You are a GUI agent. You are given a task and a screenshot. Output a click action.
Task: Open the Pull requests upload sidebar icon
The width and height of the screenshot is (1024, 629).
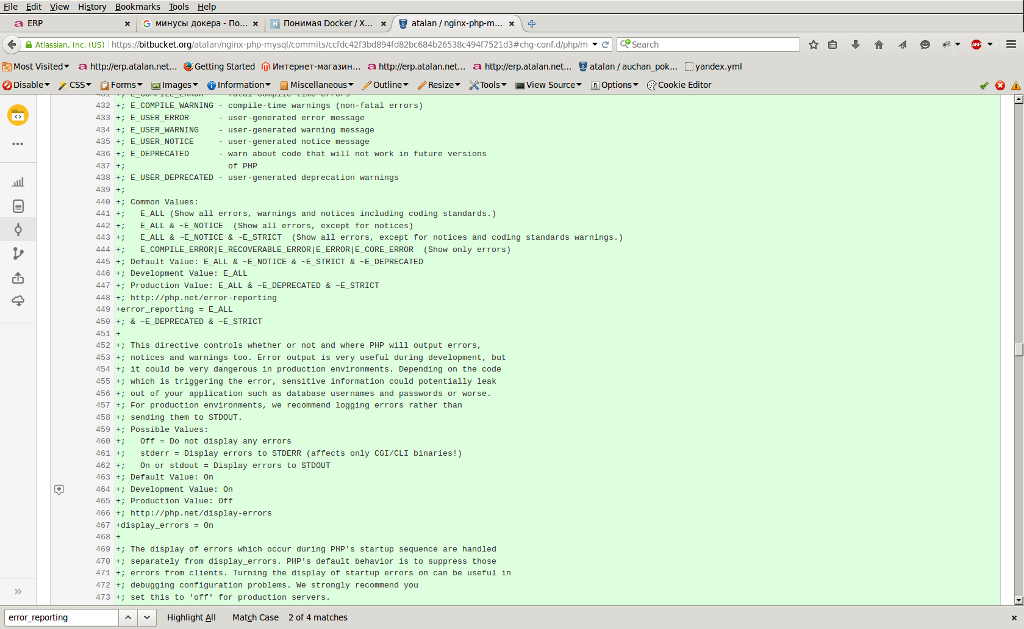tap(18, 278)
